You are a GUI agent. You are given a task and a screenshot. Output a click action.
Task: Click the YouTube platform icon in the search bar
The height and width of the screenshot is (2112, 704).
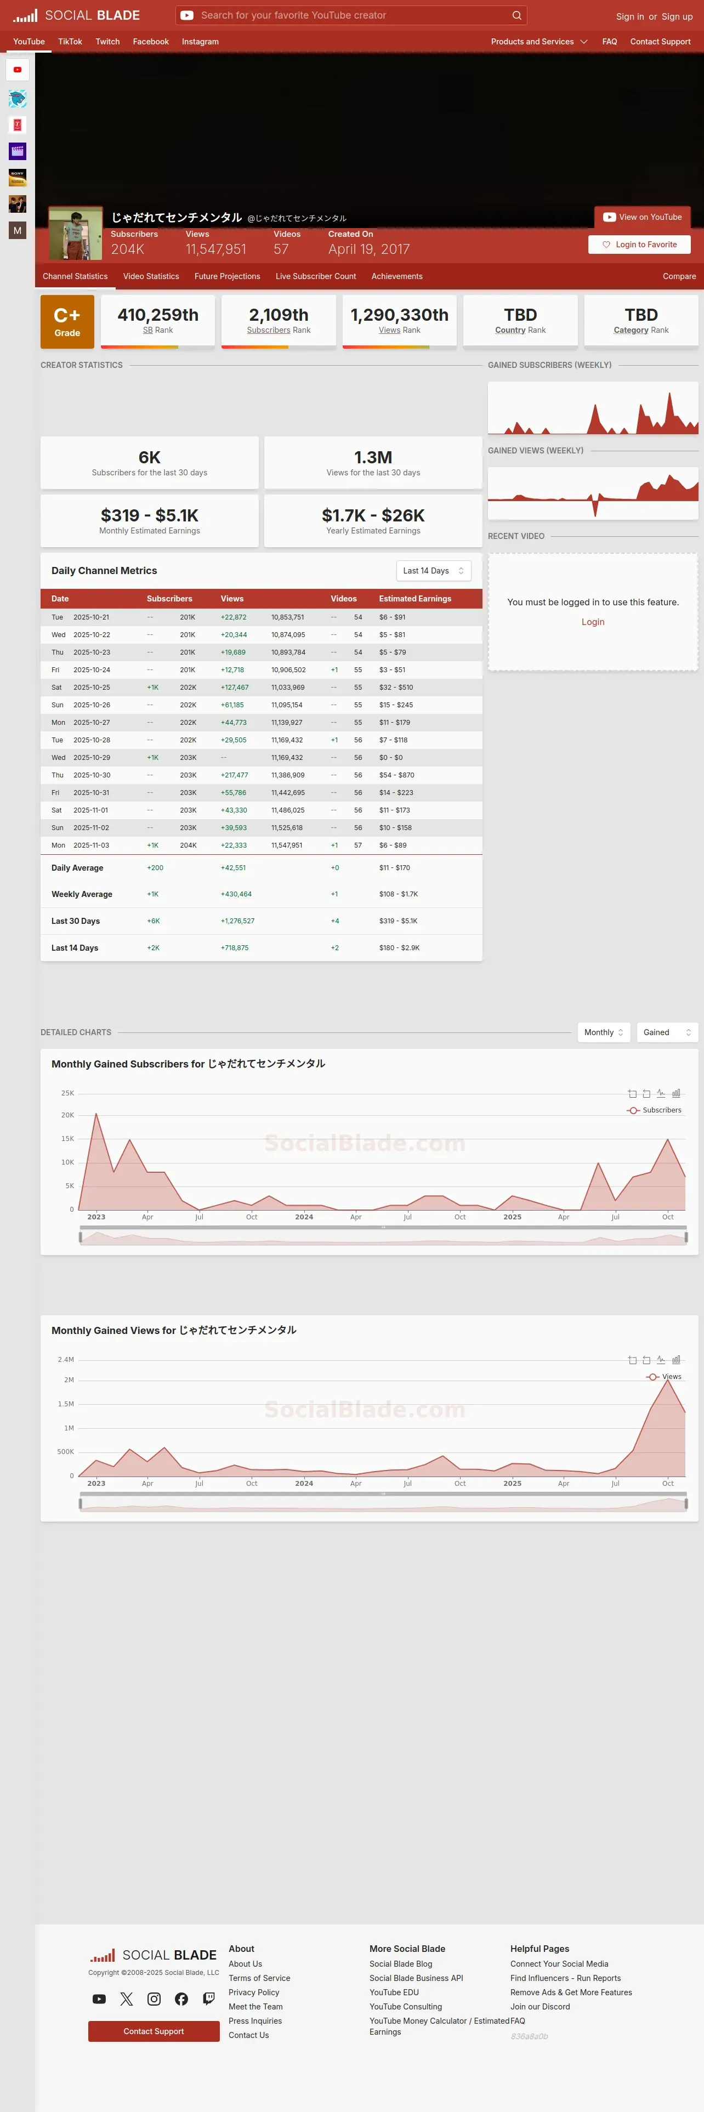187,15
